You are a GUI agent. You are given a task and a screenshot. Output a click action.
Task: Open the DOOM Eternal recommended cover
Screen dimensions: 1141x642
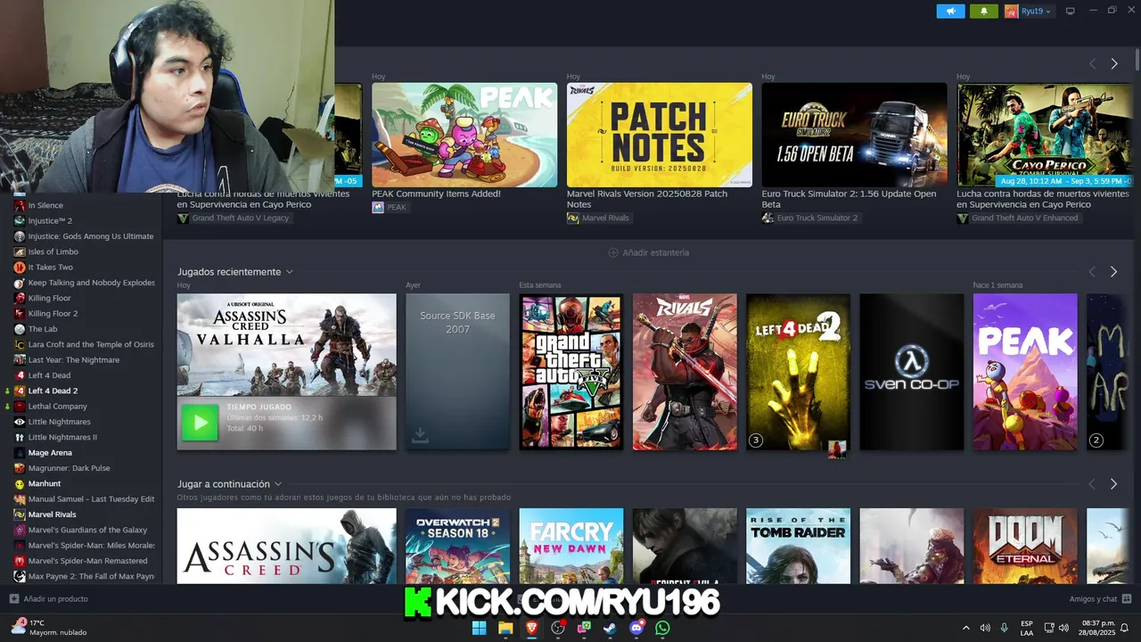point(1025,546)
